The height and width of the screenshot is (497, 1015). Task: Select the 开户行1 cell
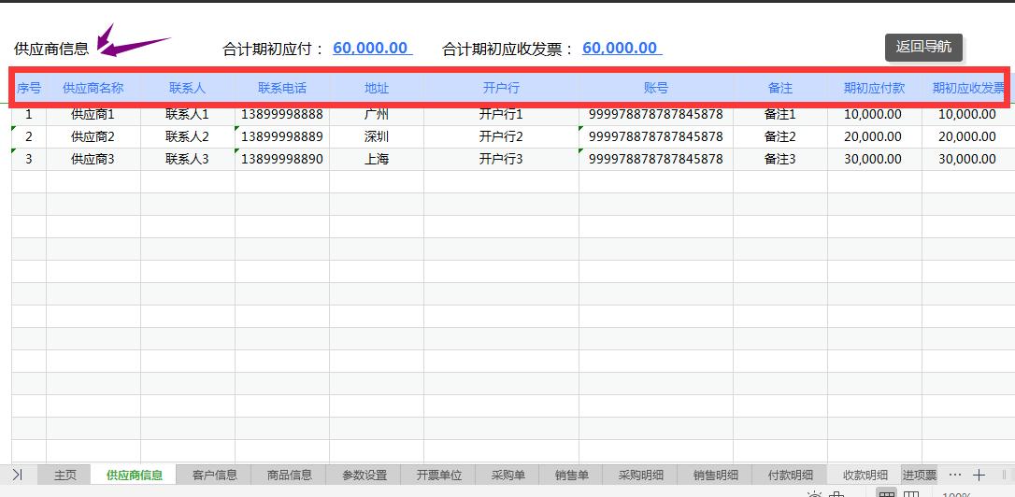click(x=501, y=115)
